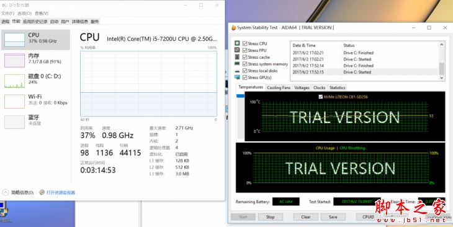Viewport: 453px width, 227px height.
Task: Open the 打开资源监视器 link
Action: pyautogui.click(x=61, y=192)
